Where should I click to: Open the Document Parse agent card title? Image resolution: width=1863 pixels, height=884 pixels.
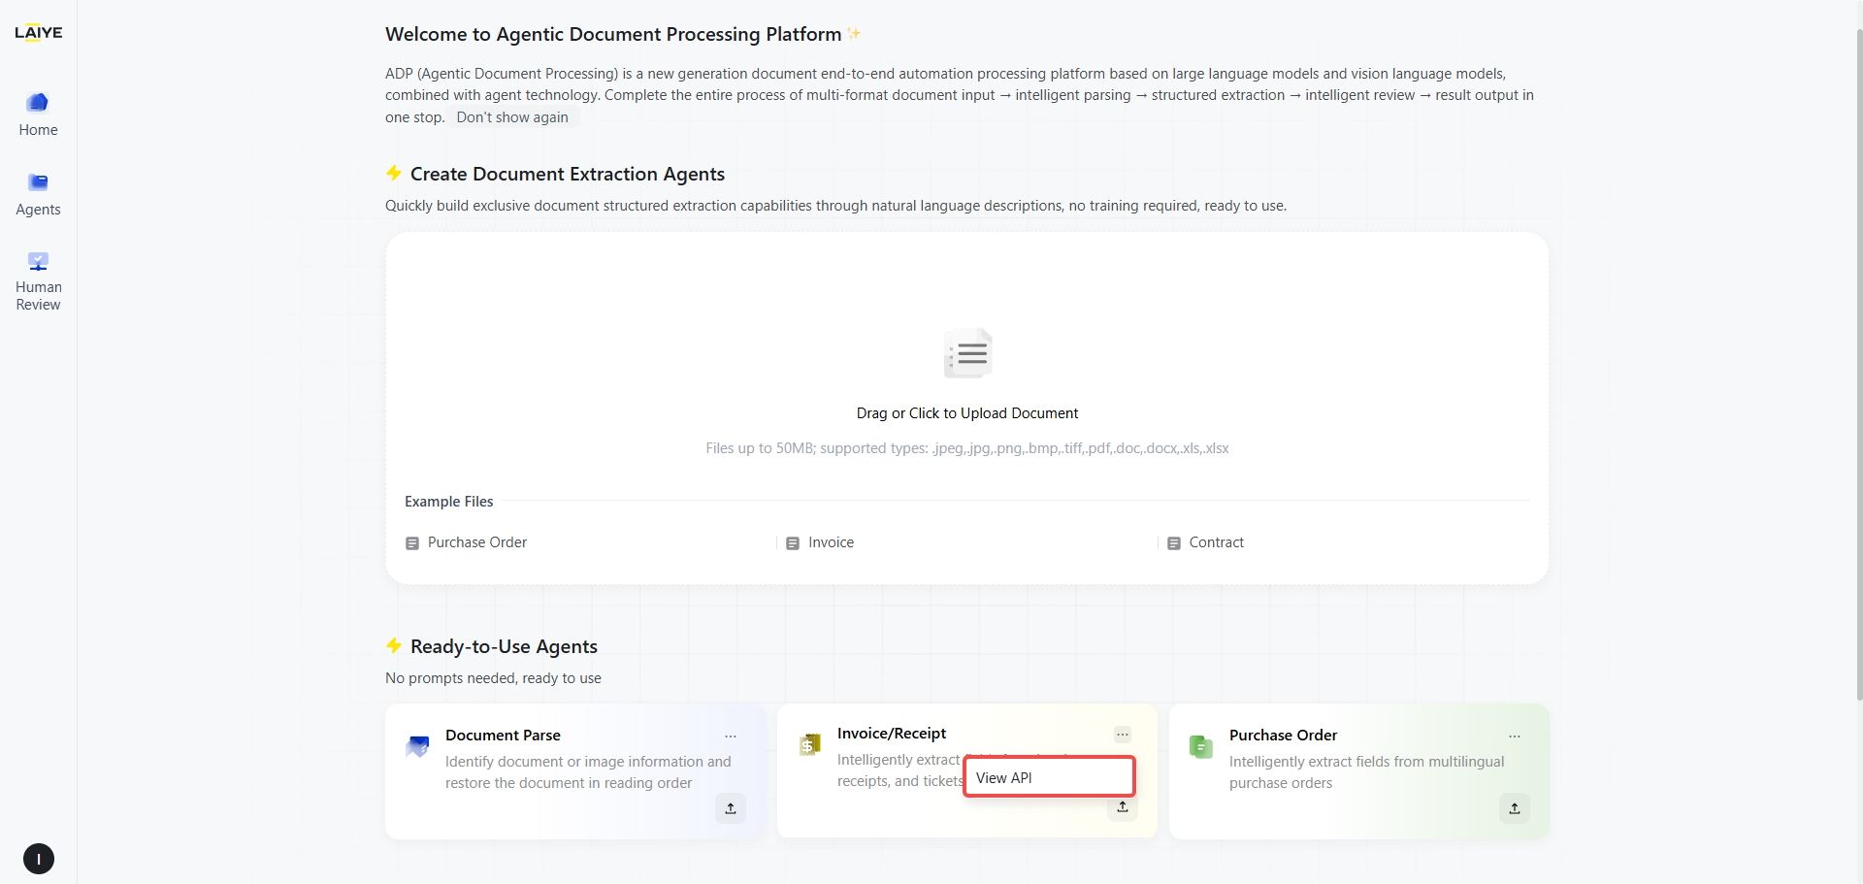(503, 736)
